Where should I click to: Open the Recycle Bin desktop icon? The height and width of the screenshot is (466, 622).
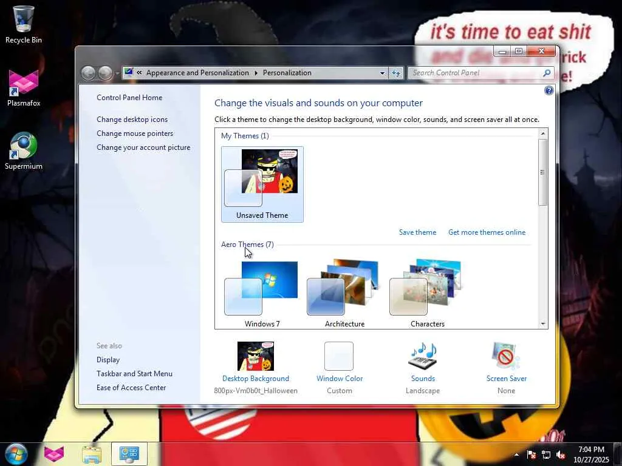click(x=24, y=24)
